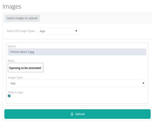
Task: Click the word "extended" in the Note field
Action: [x=35, y=68]
